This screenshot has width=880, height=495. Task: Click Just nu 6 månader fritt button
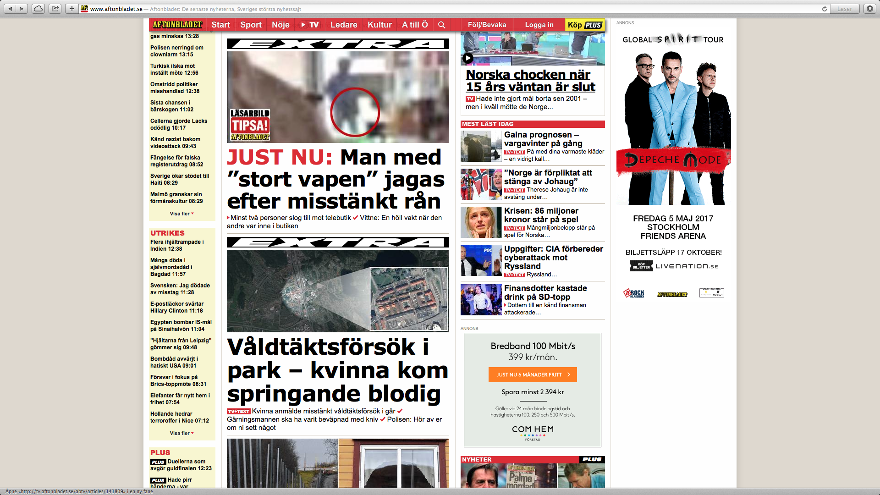click(533, 374)
